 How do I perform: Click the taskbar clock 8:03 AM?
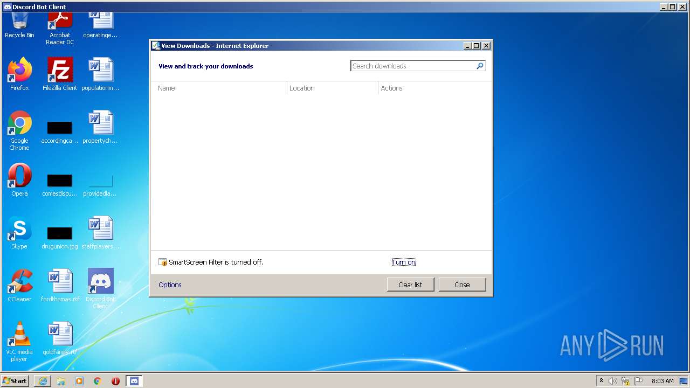(x=663, y=381)
